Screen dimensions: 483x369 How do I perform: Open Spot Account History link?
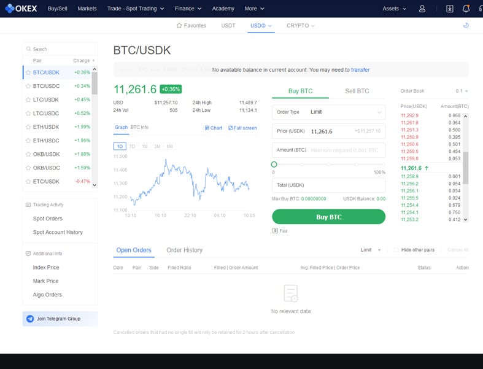point(58,232)
